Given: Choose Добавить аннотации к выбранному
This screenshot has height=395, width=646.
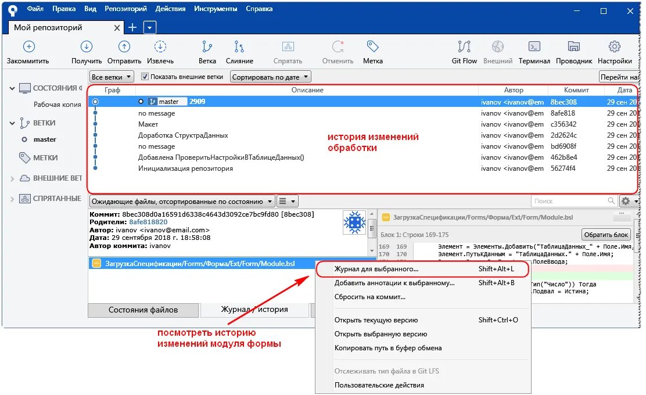Looking at the screenshot, I should 423,283.
